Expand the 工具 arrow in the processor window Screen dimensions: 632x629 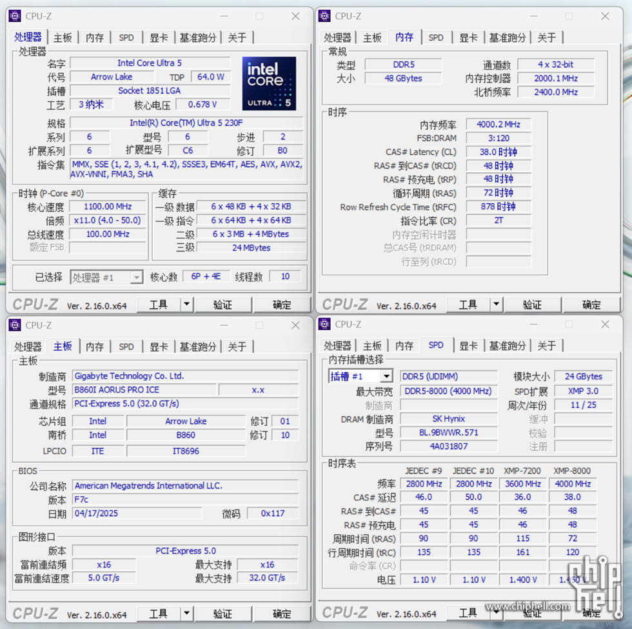tap(186, 305)
